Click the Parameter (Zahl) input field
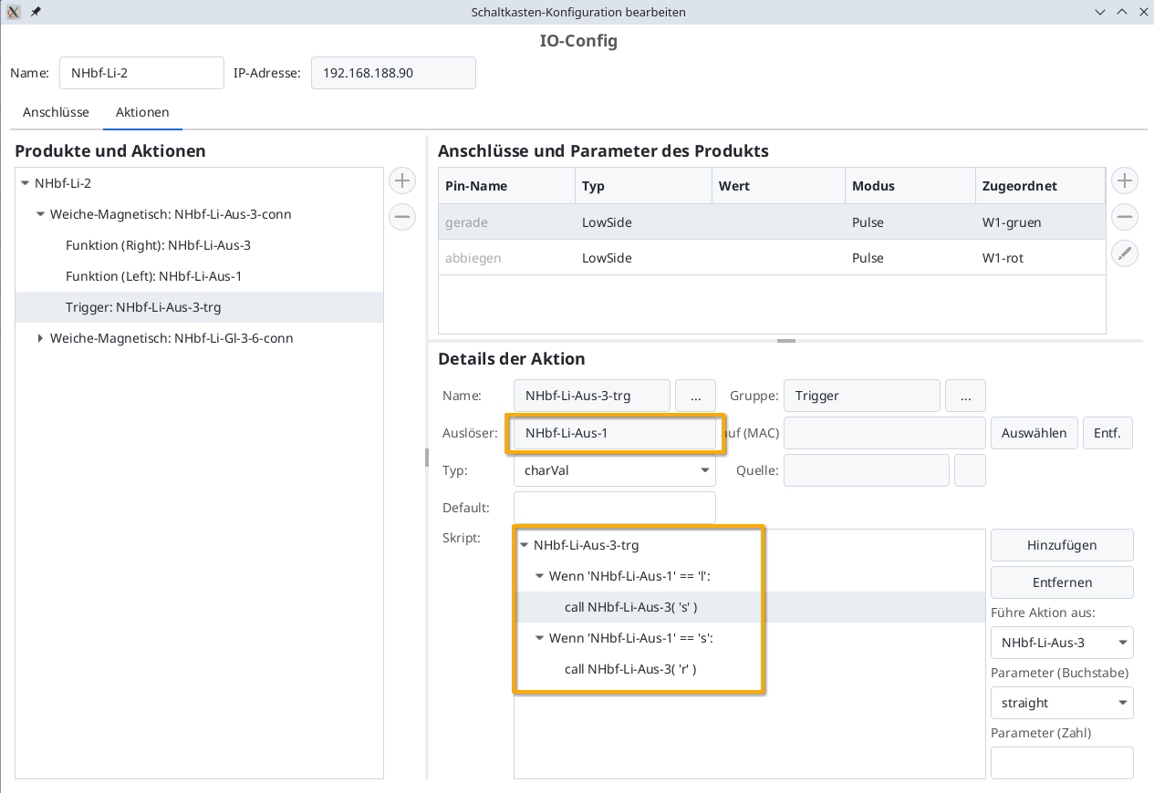The image size is (1154, 793). point(1062,763)
